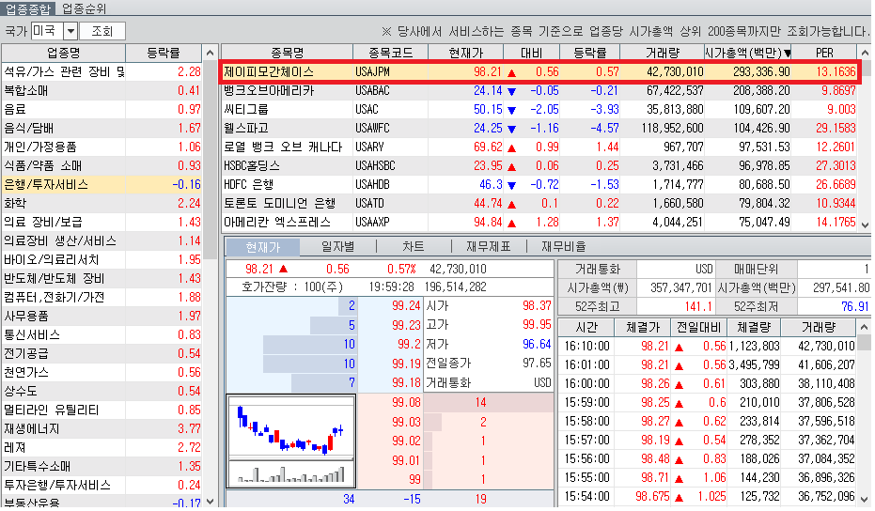Screen dimensions: 875x511
Task: Select the 레저 sector
Action: point(102,447)
